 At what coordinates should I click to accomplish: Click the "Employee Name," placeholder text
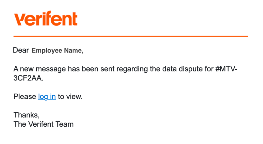[58, 51]
